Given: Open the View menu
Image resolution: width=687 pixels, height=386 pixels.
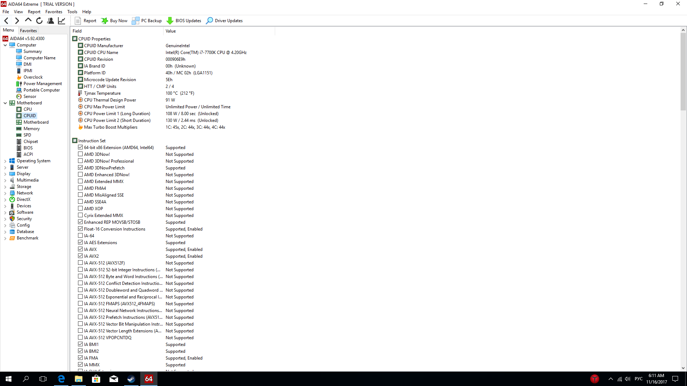Looking at the screenshot, I should pyautogui.click(x=18, y=12).
